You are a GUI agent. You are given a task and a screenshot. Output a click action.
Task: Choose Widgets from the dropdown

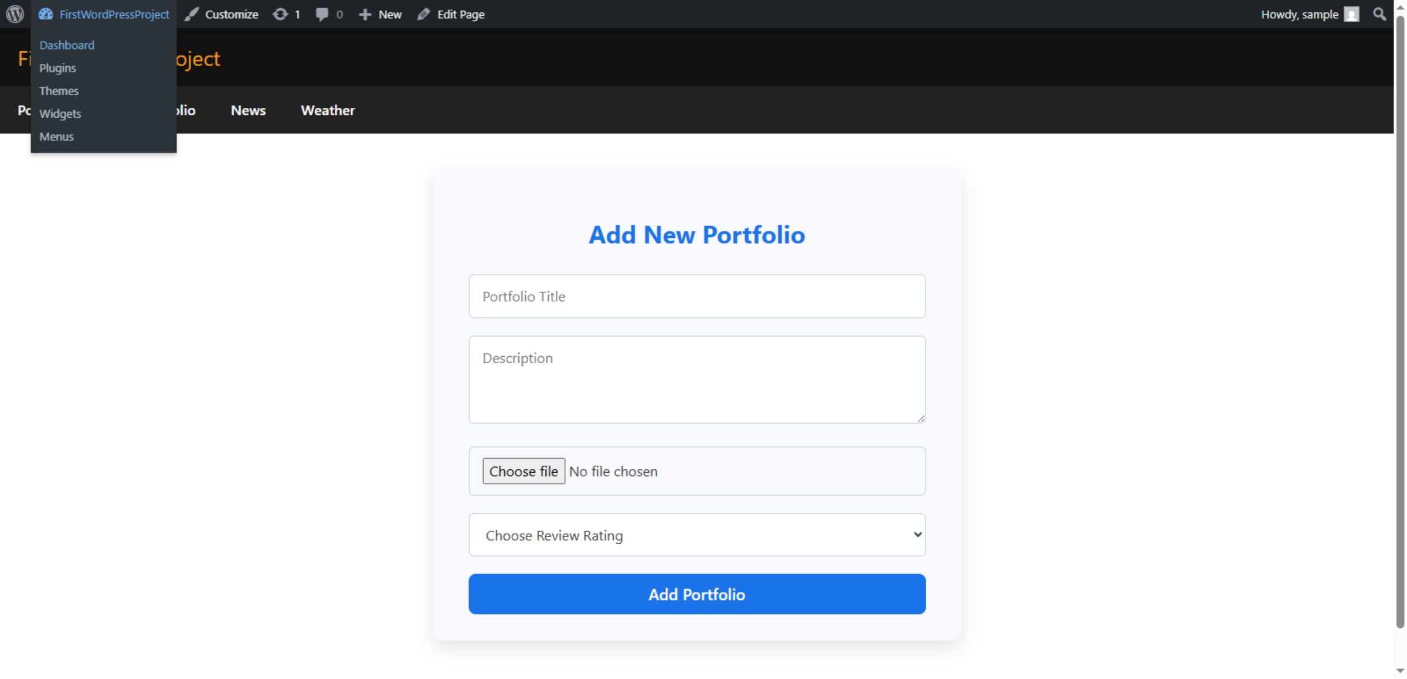point(60,114)
